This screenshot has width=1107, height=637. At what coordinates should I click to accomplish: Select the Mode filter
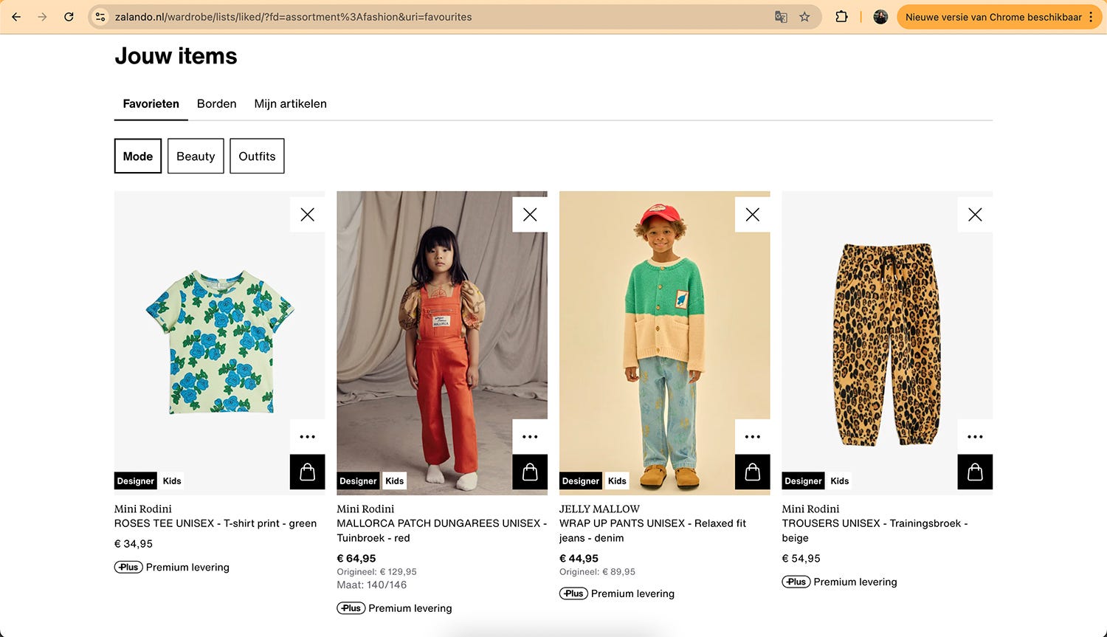138,156
